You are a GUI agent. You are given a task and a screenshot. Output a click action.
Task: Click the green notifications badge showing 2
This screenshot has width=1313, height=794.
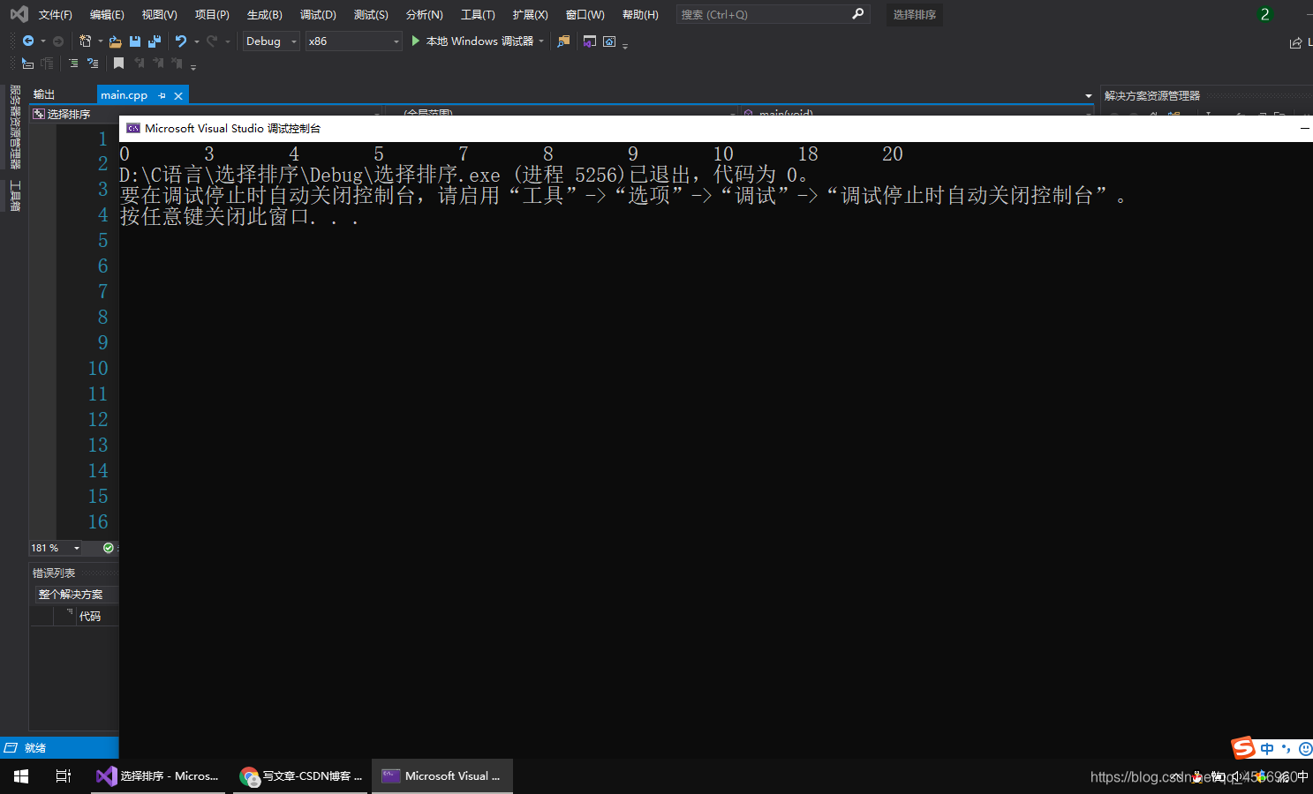click(1265, 14)
